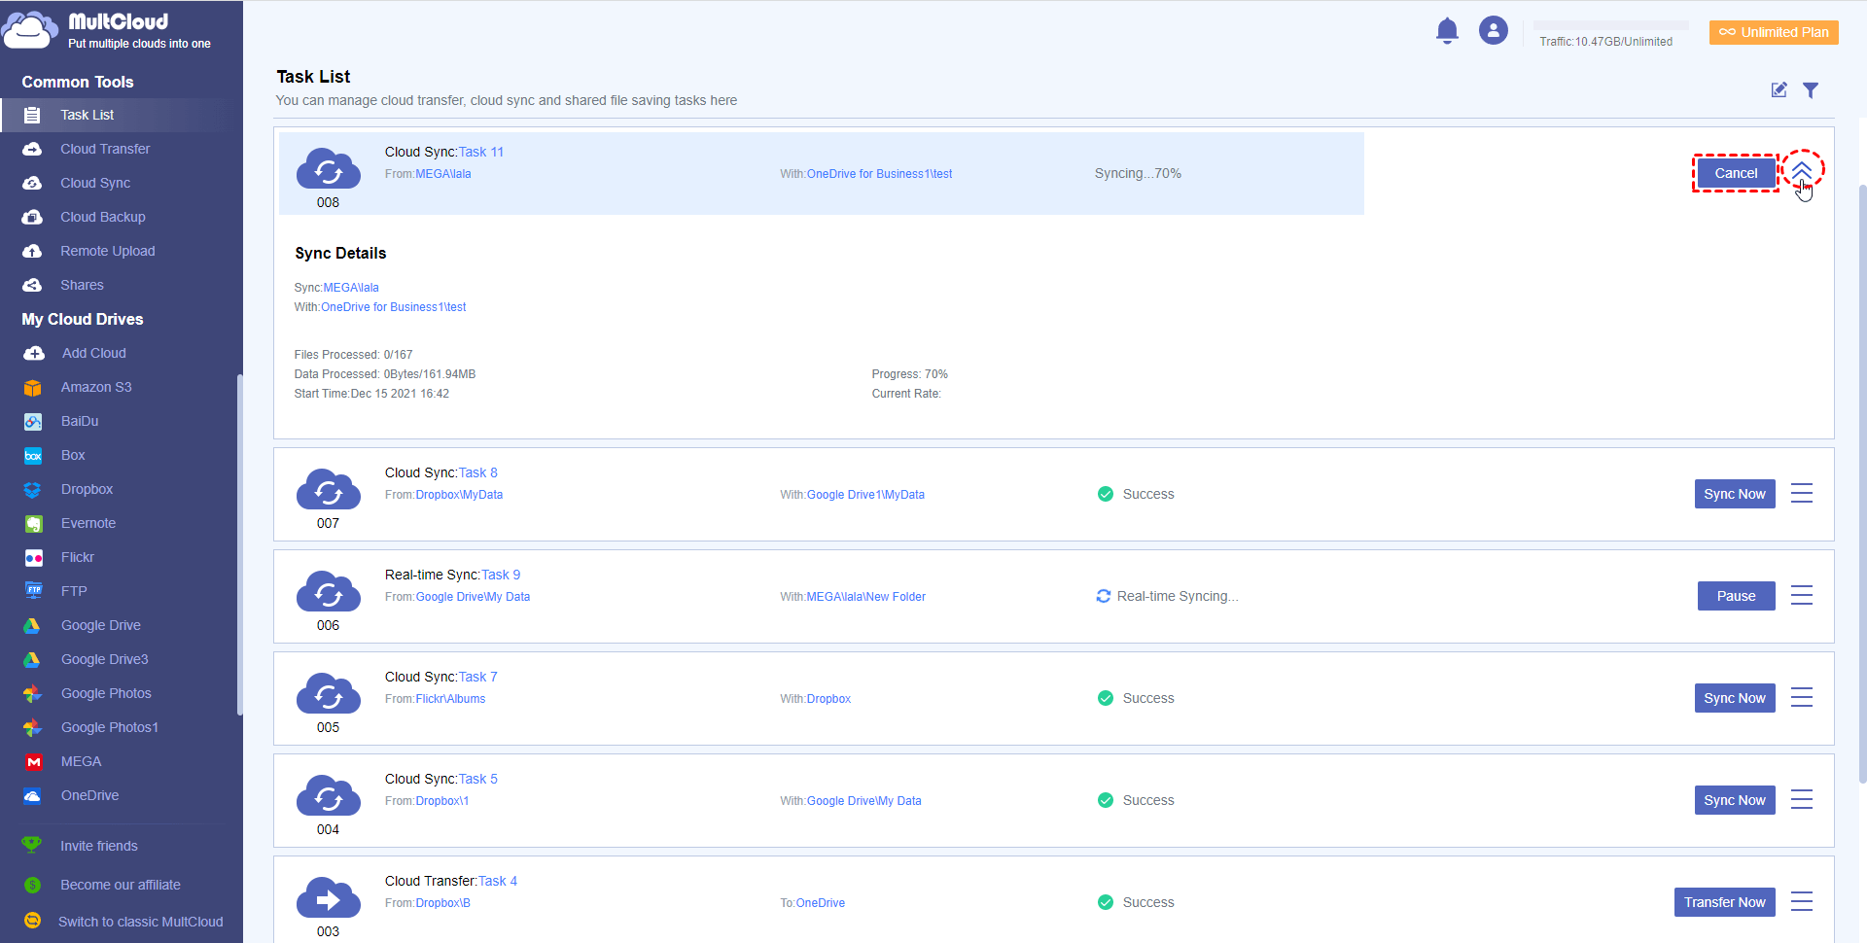Click the edit task list icon

point(1779,90)
